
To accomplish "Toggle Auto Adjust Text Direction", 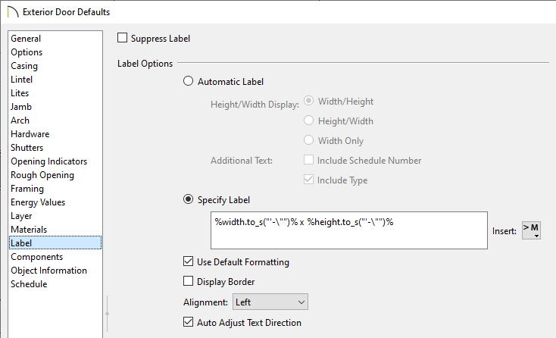I will point(189,322).
